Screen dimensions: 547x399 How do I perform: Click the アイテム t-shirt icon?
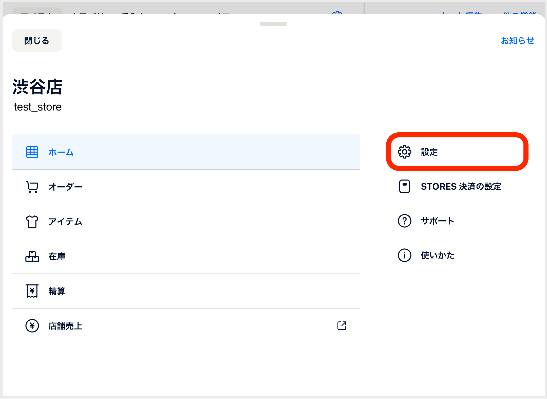(32, 222)
